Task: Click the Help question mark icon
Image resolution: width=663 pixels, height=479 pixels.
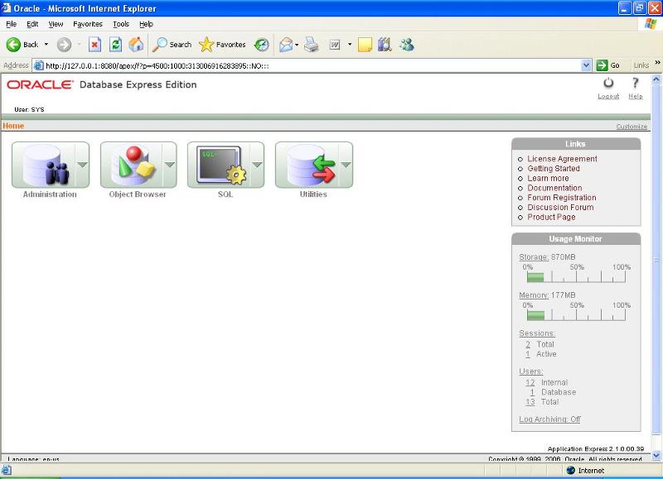Action: (x=635, y=83)
